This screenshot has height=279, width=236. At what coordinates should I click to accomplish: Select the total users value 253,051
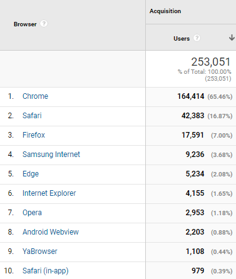click(211, 62)
